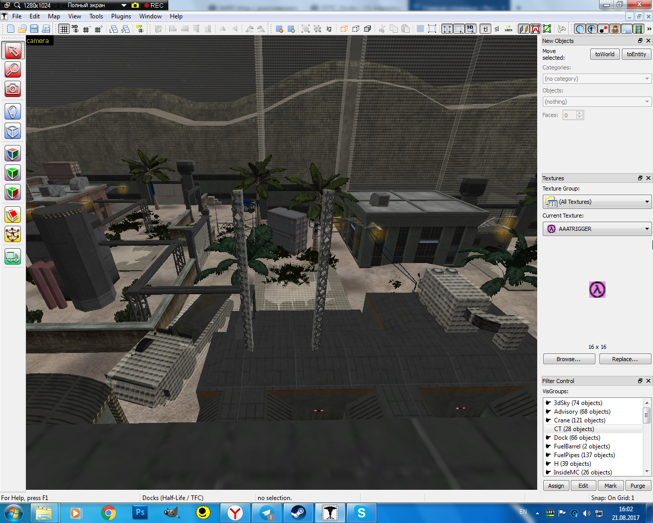Screen dimensions: 653x523
Task: Click the Browse... textures button
Action: [569, 359]
